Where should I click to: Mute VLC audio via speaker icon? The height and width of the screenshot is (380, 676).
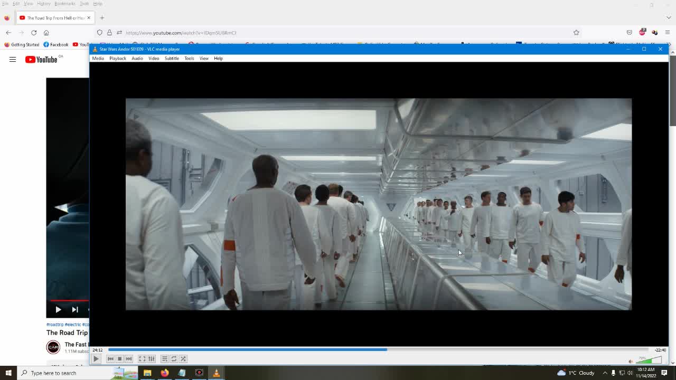pyautogui.click(x=631, y=362)
